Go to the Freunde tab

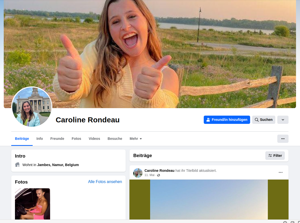coord(57,139)
